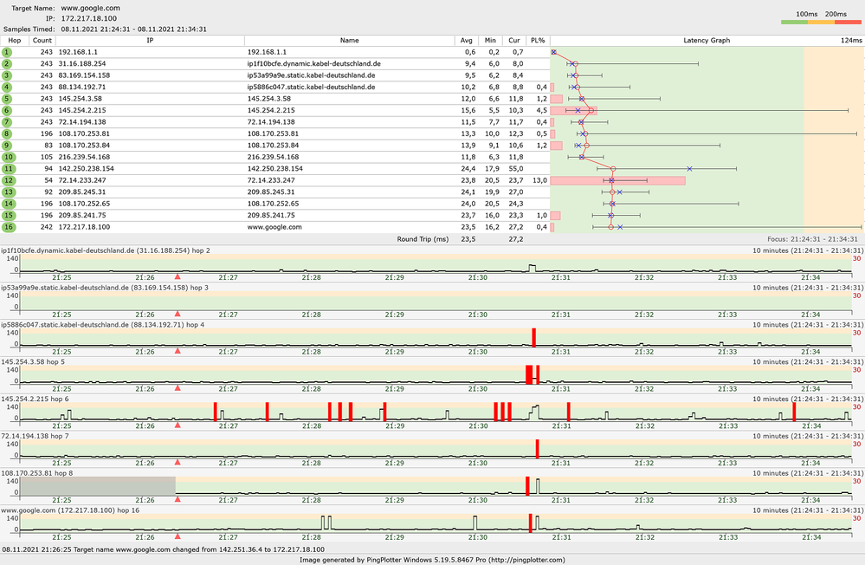
Task: Click the IP column header
Action: coord(150,41)
